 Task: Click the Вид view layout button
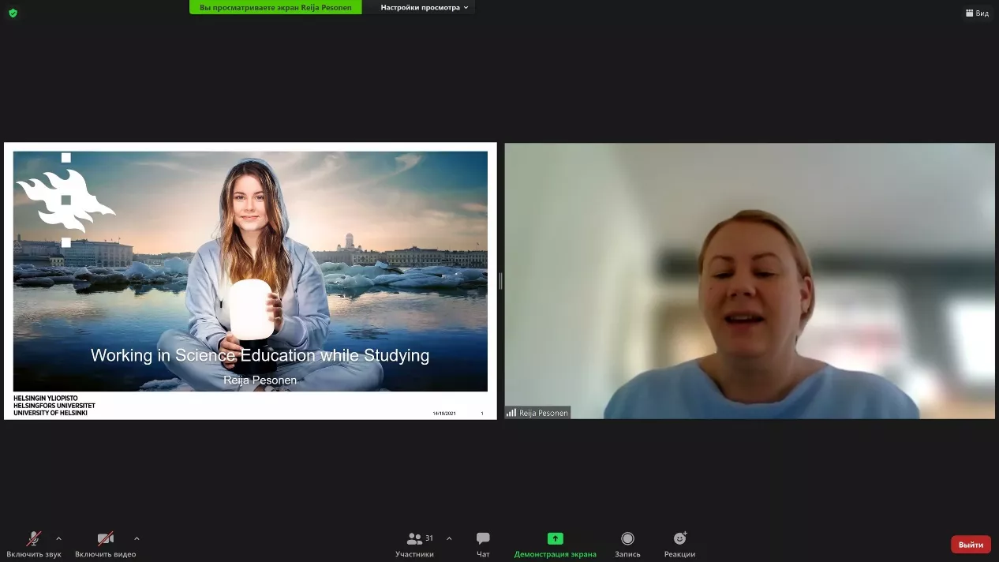[x=977, y=13]
